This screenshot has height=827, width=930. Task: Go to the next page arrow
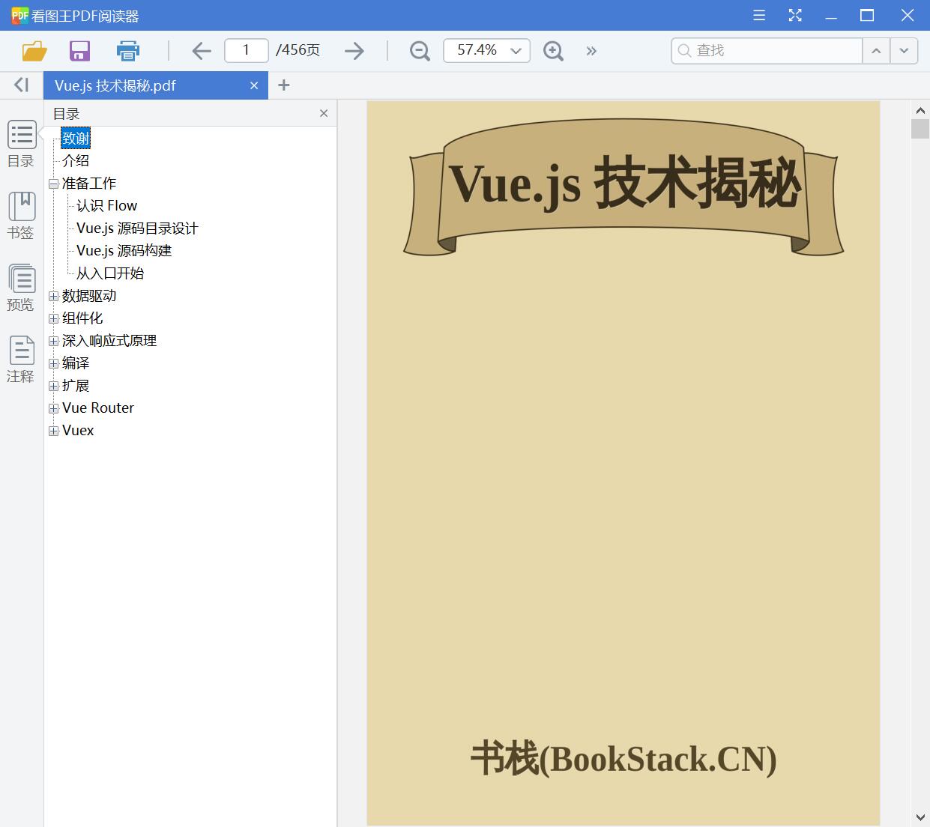click(x=354, y=51)
